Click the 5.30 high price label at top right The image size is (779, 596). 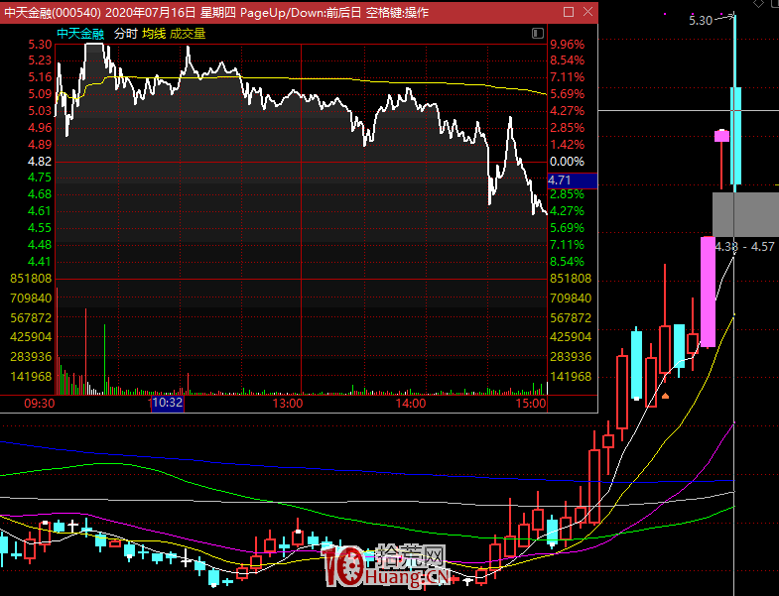(701, 20)
